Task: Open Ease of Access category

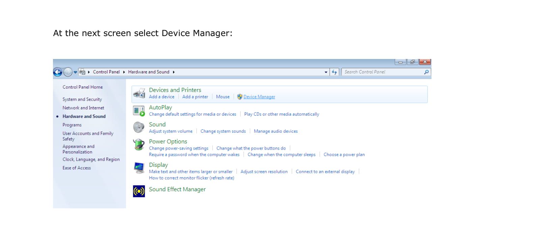Action: click(77, 168)
